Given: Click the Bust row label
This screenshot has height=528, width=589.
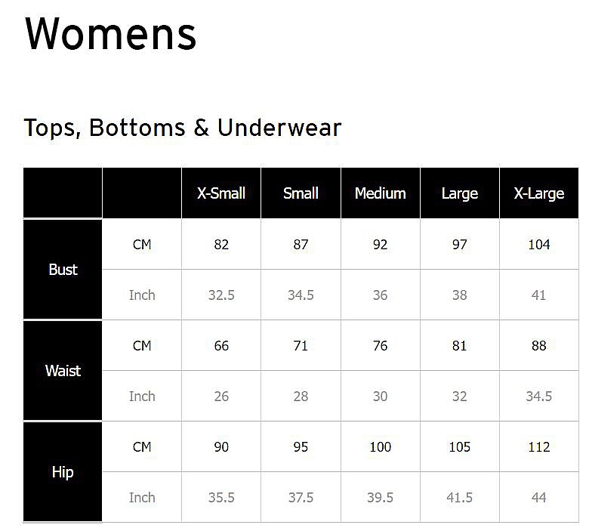Looking at the screenshot, I should tap(63, 270).
